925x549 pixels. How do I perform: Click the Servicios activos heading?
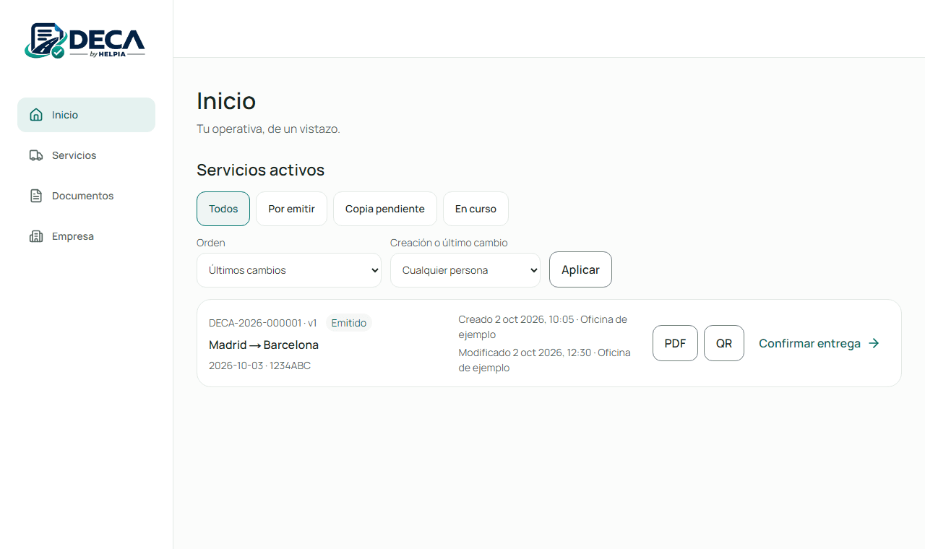pos(260,170)
